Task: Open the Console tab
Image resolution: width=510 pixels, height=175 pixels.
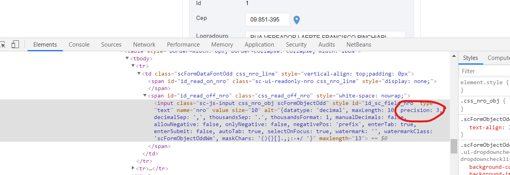Action: (79, 45)
